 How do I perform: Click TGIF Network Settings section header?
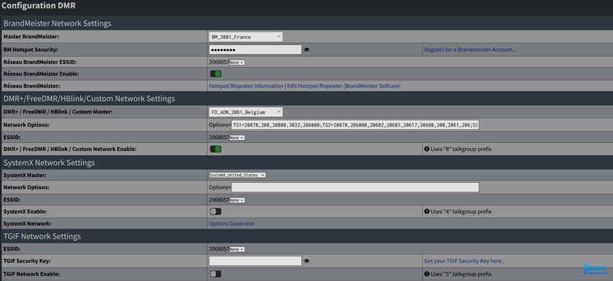[42, 237]
